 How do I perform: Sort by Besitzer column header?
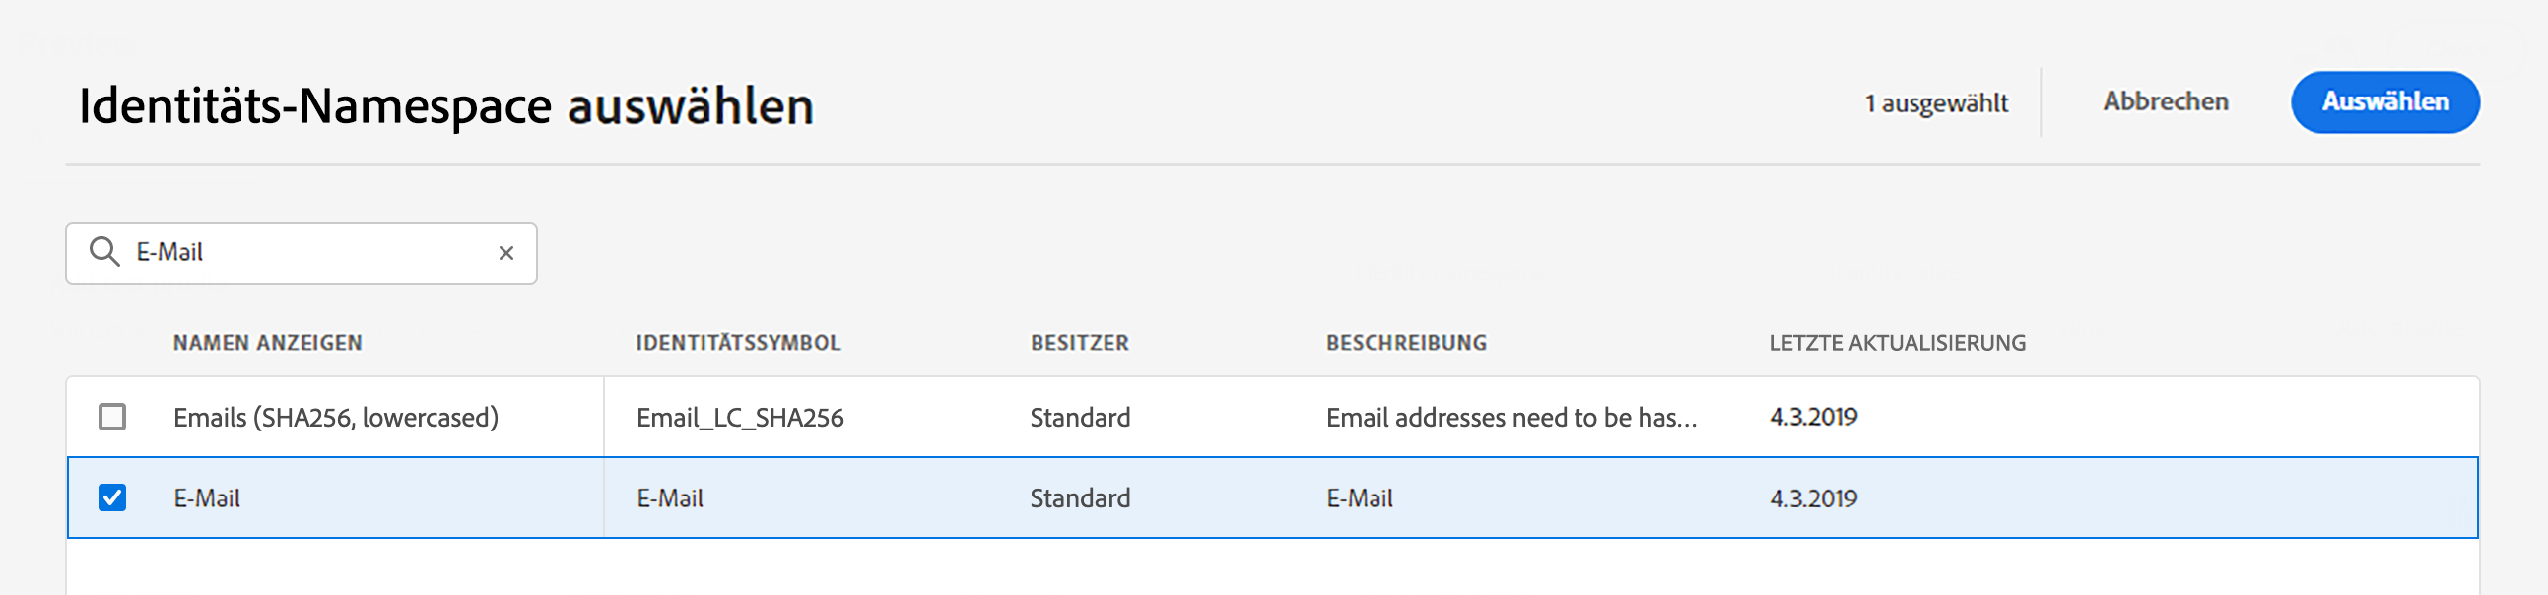coord(1079,343)
